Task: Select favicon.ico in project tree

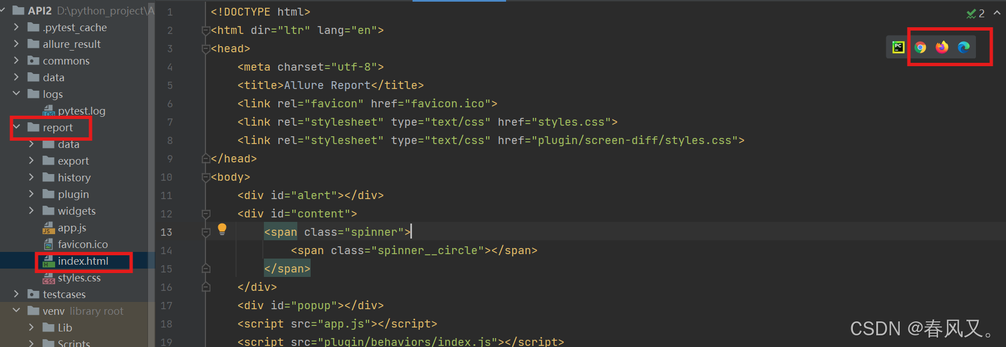Action: click(83, 245)
